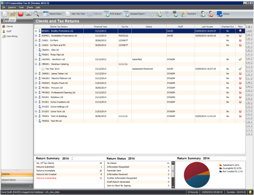Viewport: 254px width, 195px height.
Task: Open Data Mining in the sidebar
Action: click(10, 36)
